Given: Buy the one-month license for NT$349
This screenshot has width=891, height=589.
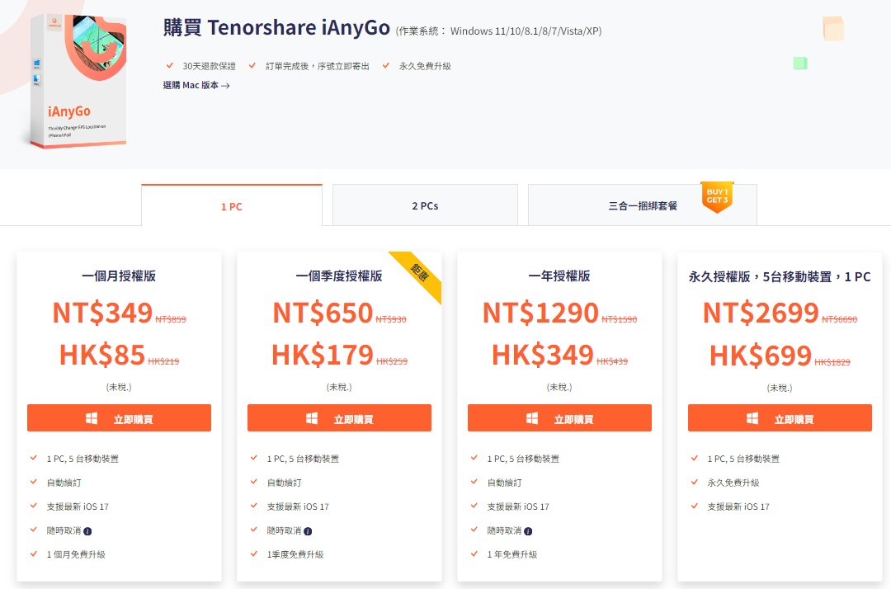Looking at the screenshot, I should point(120,418).
